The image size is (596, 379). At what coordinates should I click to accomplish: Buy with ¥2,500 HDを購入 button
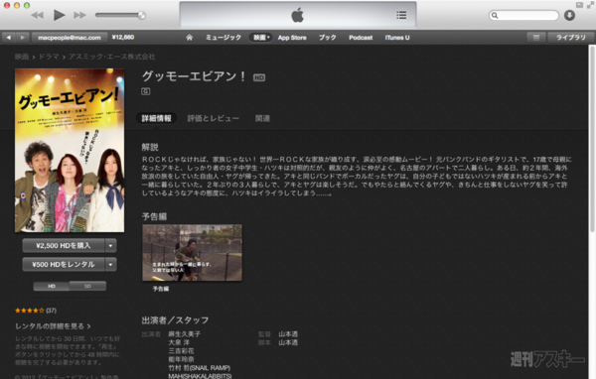click(x=64, y=246)
